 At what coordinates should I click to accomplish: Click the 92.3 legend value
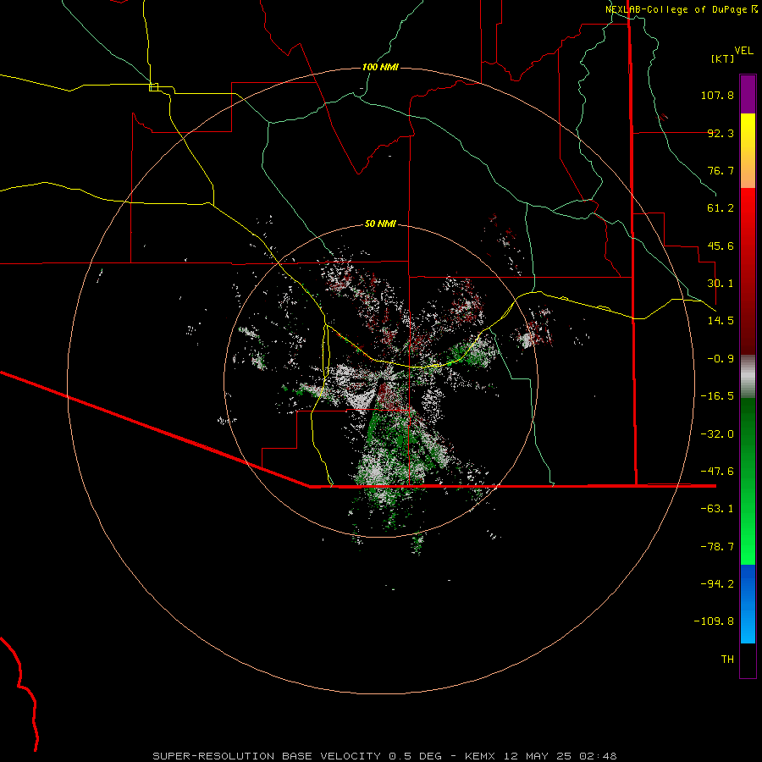click(721, 133)
